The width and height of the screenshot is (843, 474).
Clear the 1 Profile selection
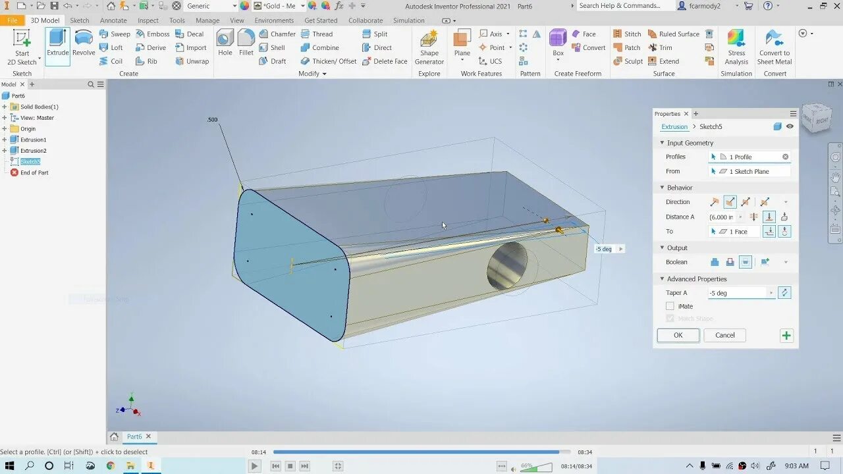pos(785,157)
